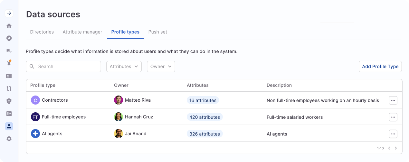
Task: Click Matteo Riva's profile photo
Action: tap(119, 100)
